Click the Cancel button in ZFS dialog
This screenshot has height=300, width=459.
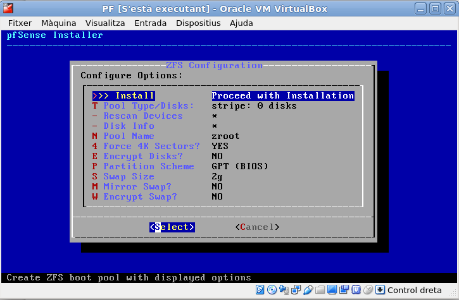[257, 227]
